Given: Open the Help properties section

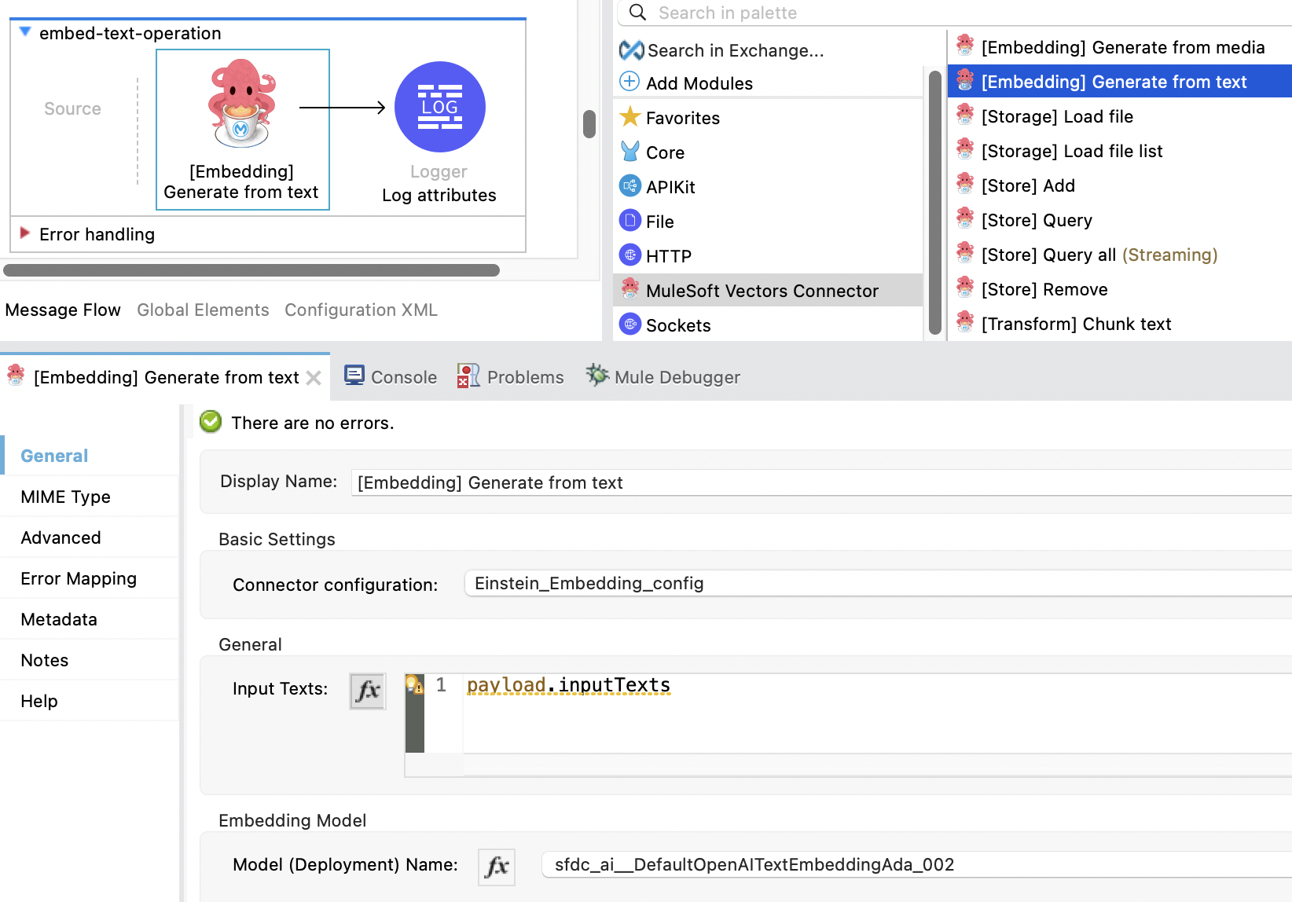Looking at the screenshot, I should 90,701.
